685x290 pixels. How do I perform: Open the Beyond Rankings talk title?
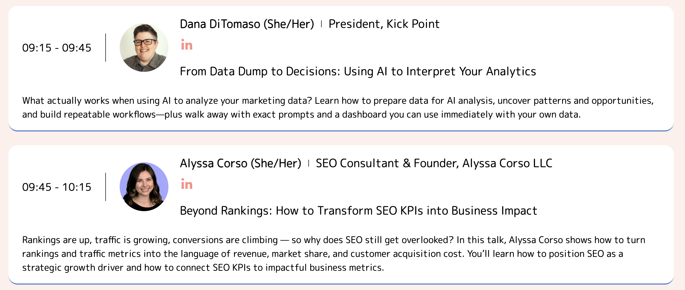click(358, 211)
